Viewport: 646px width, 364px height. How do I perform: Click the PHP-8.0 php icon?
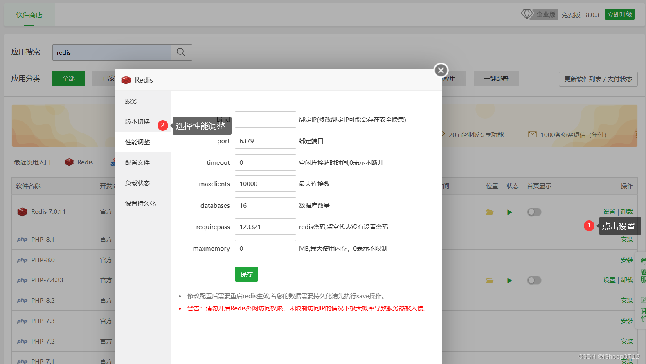22,260
